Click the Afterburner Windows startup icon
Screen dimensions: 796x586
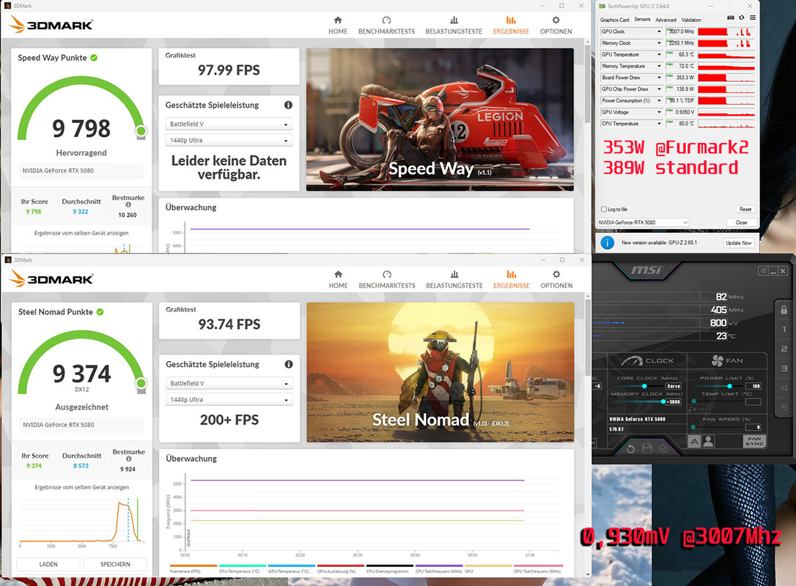point(762,272)
